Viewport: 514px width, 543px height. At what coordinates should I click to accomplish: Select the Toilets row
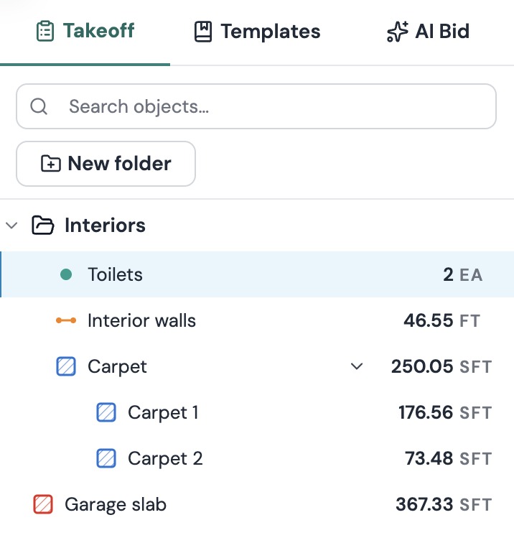click(257, 274)
